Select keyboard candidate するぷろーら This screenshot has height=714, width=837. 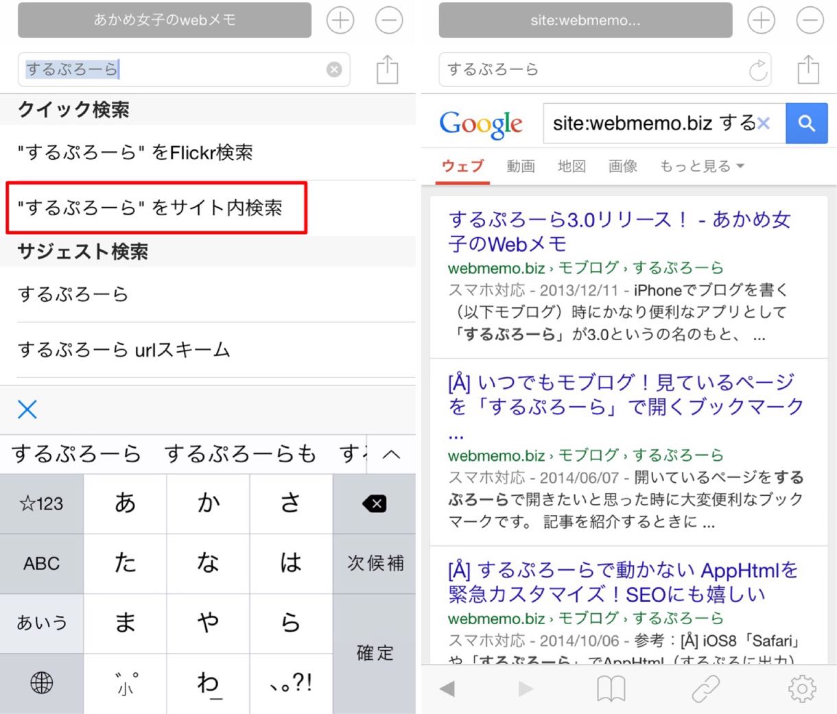pos(76,454)
